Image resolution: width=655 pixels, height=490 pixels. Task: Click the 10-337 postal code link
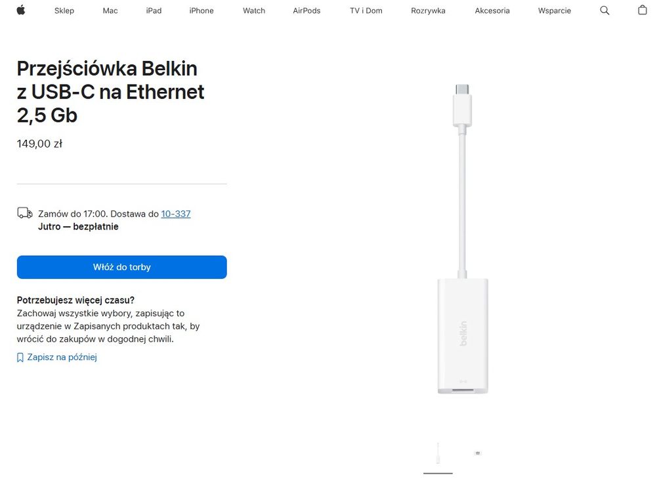pyautogui.click(x=176, y=214)
